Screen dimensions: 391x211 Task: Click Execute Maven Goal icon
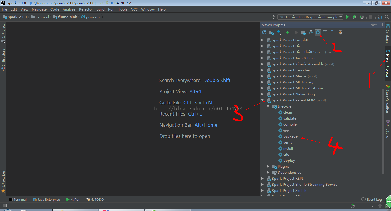(303, 33)
